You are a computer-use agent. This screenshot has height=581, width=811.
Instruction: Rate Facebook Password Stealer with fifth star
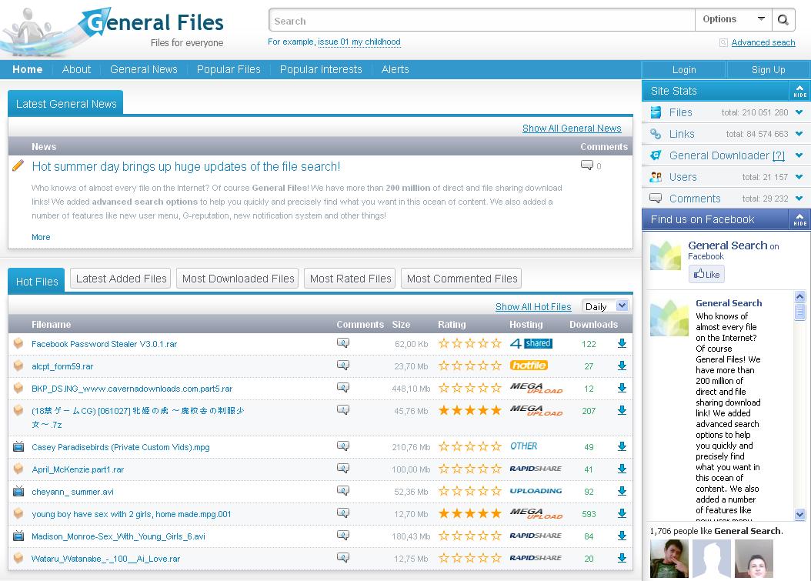click(496, 343)
